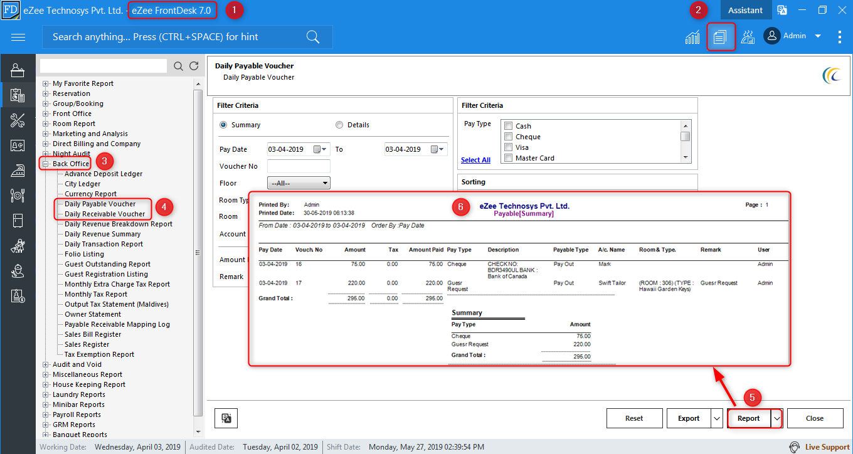Click the language translate icon in title bar
853x454 pixels.
click(x=782, y=10)
